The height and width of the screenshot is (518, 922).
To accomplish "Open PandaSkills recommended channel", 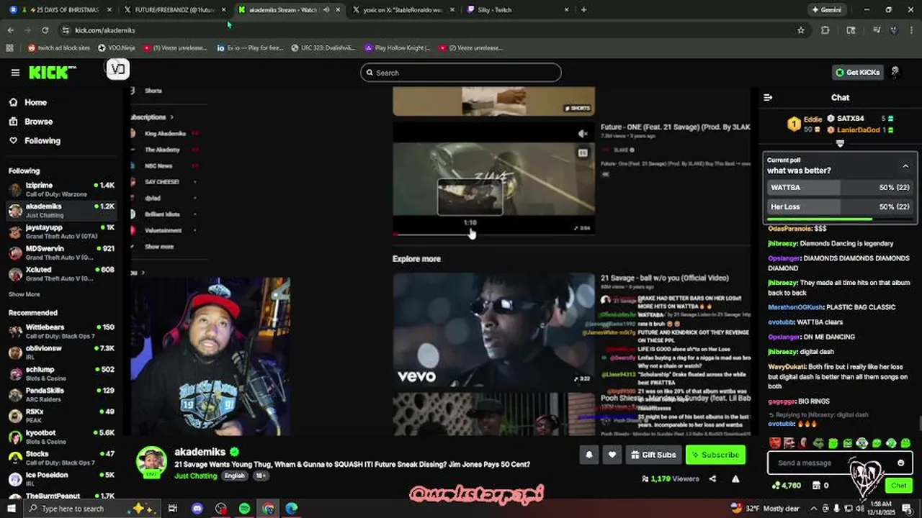I will pos(62,394).
